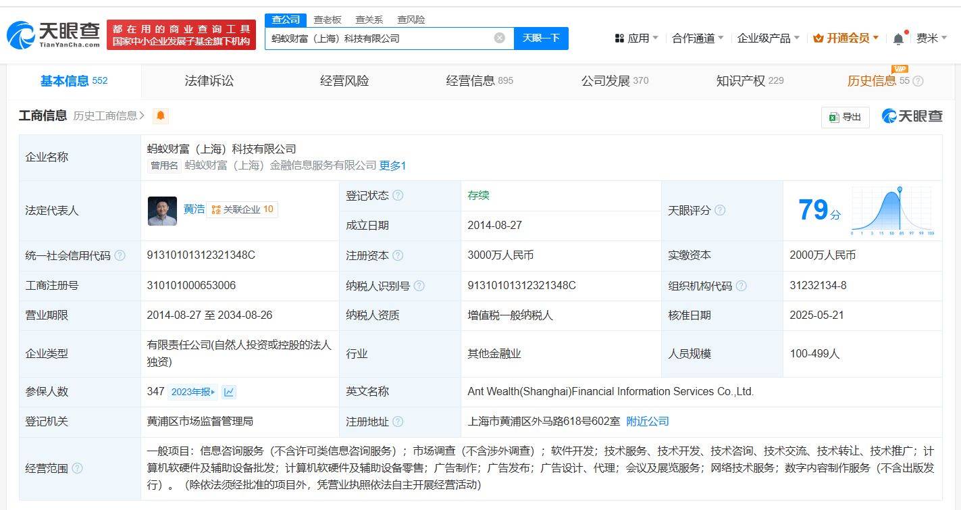Click the 天眼评分 distribution chart
This screenshot has width=961, height=510.
point(892,211)
